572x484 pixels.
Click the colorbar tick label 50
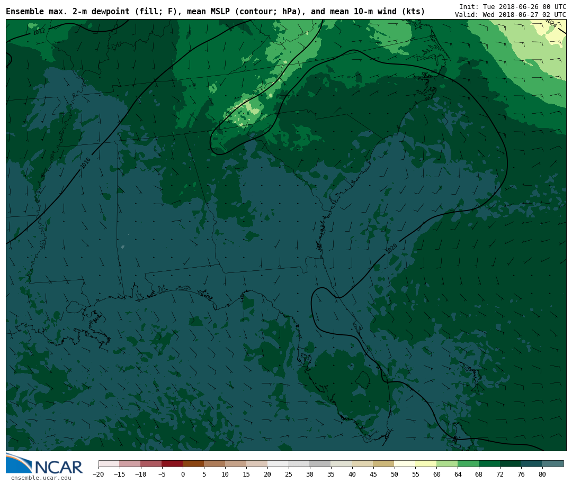[395, 474]
